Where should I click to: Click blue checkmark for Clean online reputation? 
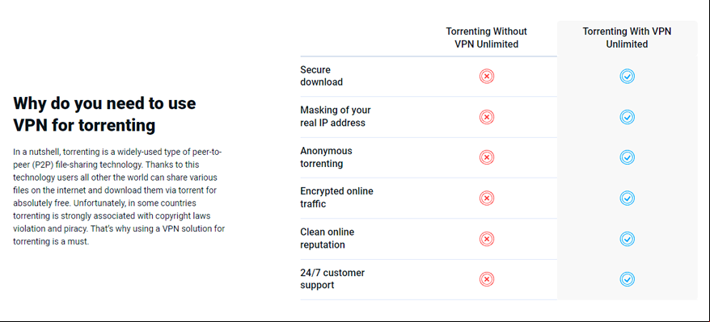628,238
